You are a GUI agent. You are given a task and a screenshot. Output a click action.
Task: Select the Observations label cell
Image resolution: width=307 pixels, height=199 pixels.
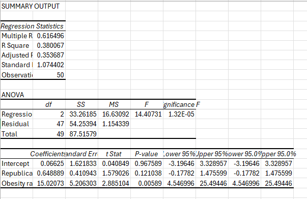point(17,75)
